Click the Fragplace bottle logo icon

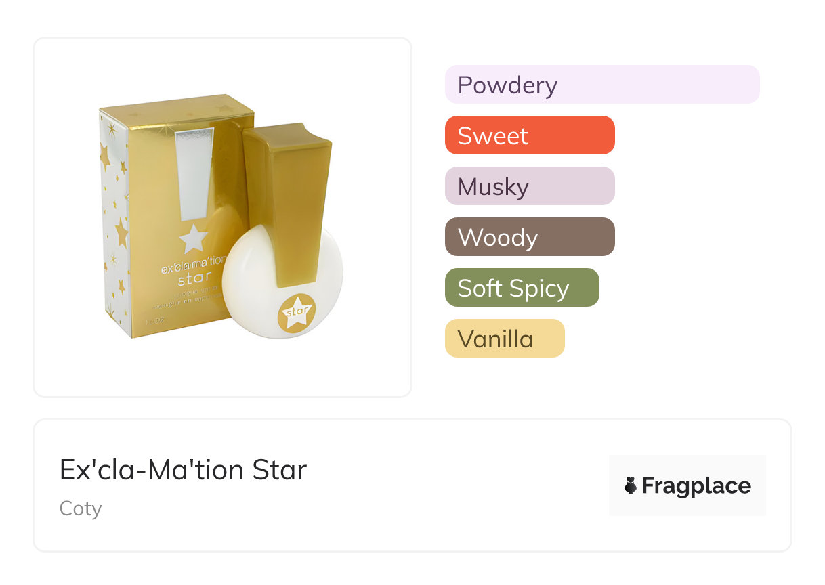[631, 485]
